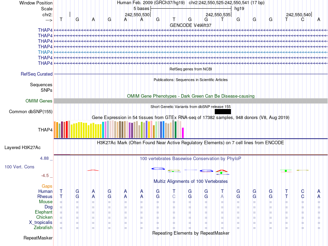Click the Scale label
328x246 pixels.
click(x=47, y=9)
